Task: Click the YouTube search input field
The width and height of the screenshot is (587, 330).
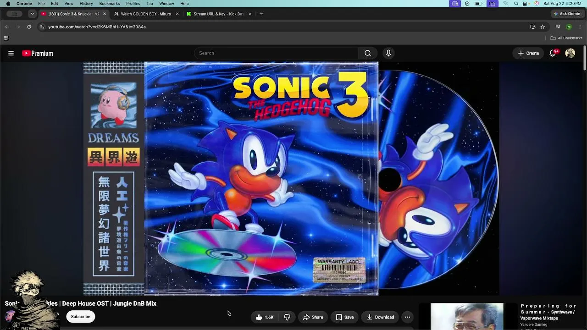Action: 276,53
